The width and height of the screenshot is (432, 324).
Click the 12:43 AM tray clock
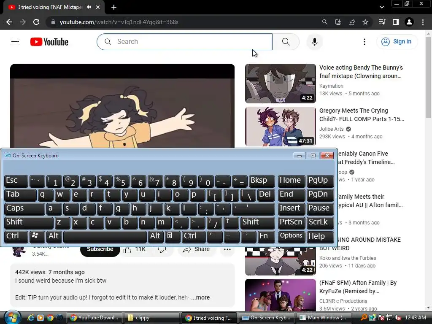(416, 318)
